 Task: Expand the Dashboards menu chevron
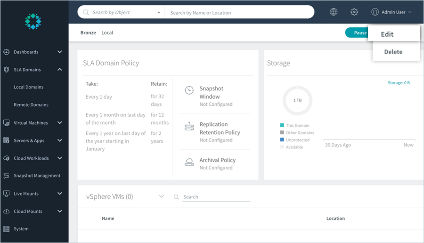pos(60,52)
